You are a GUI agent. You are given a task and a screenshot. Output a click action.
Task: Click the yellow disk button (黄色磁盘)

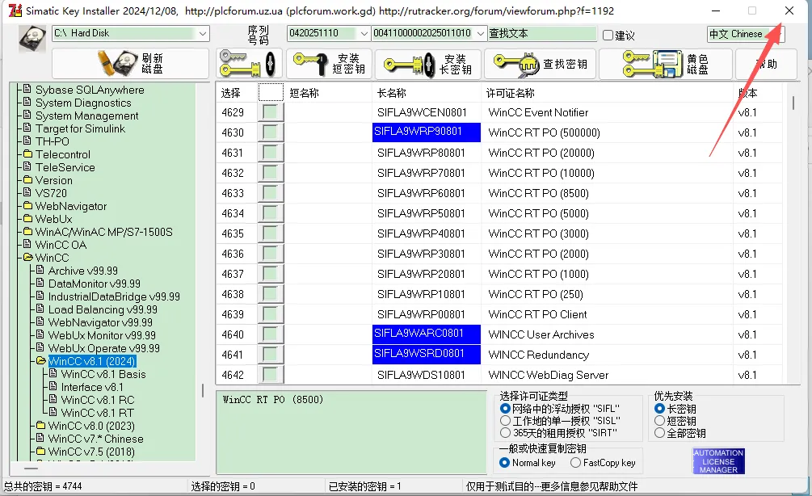point(666,64)
